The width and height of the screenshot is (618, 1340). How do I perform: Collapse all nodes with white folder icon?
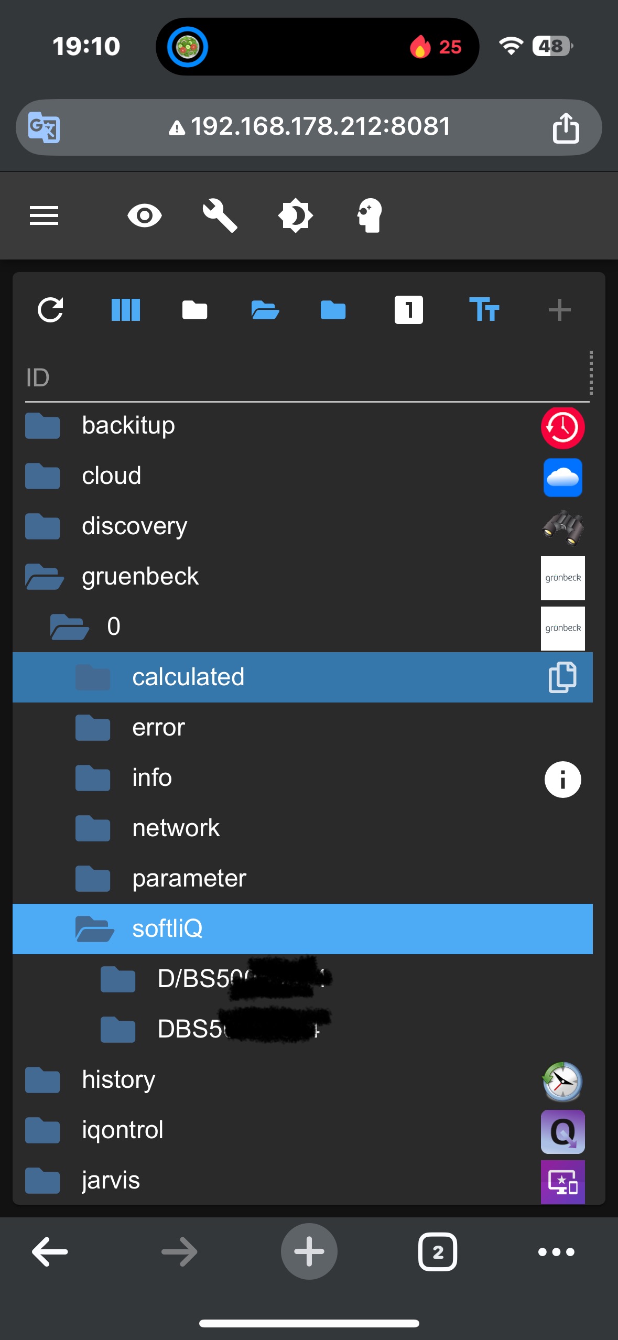point(194,310)
